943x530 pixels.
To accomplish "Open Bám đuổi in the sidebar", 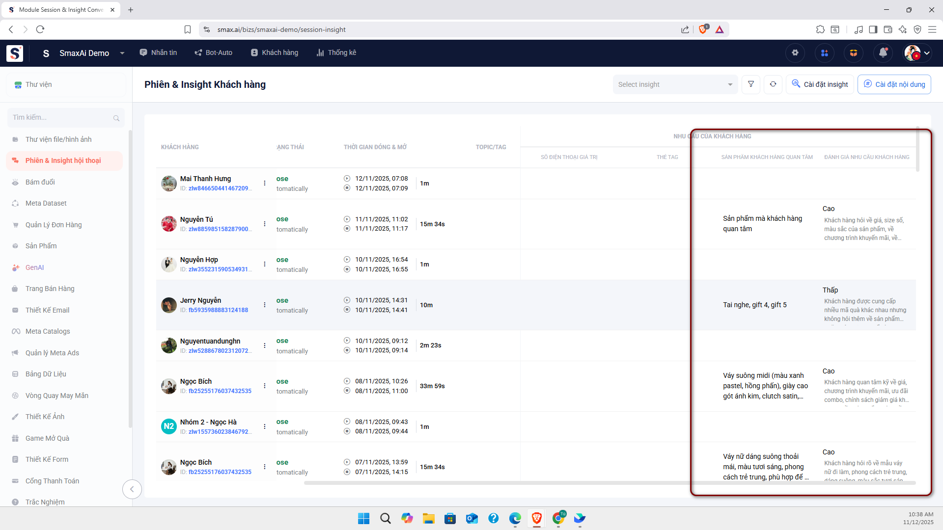I will pos(40,182).
